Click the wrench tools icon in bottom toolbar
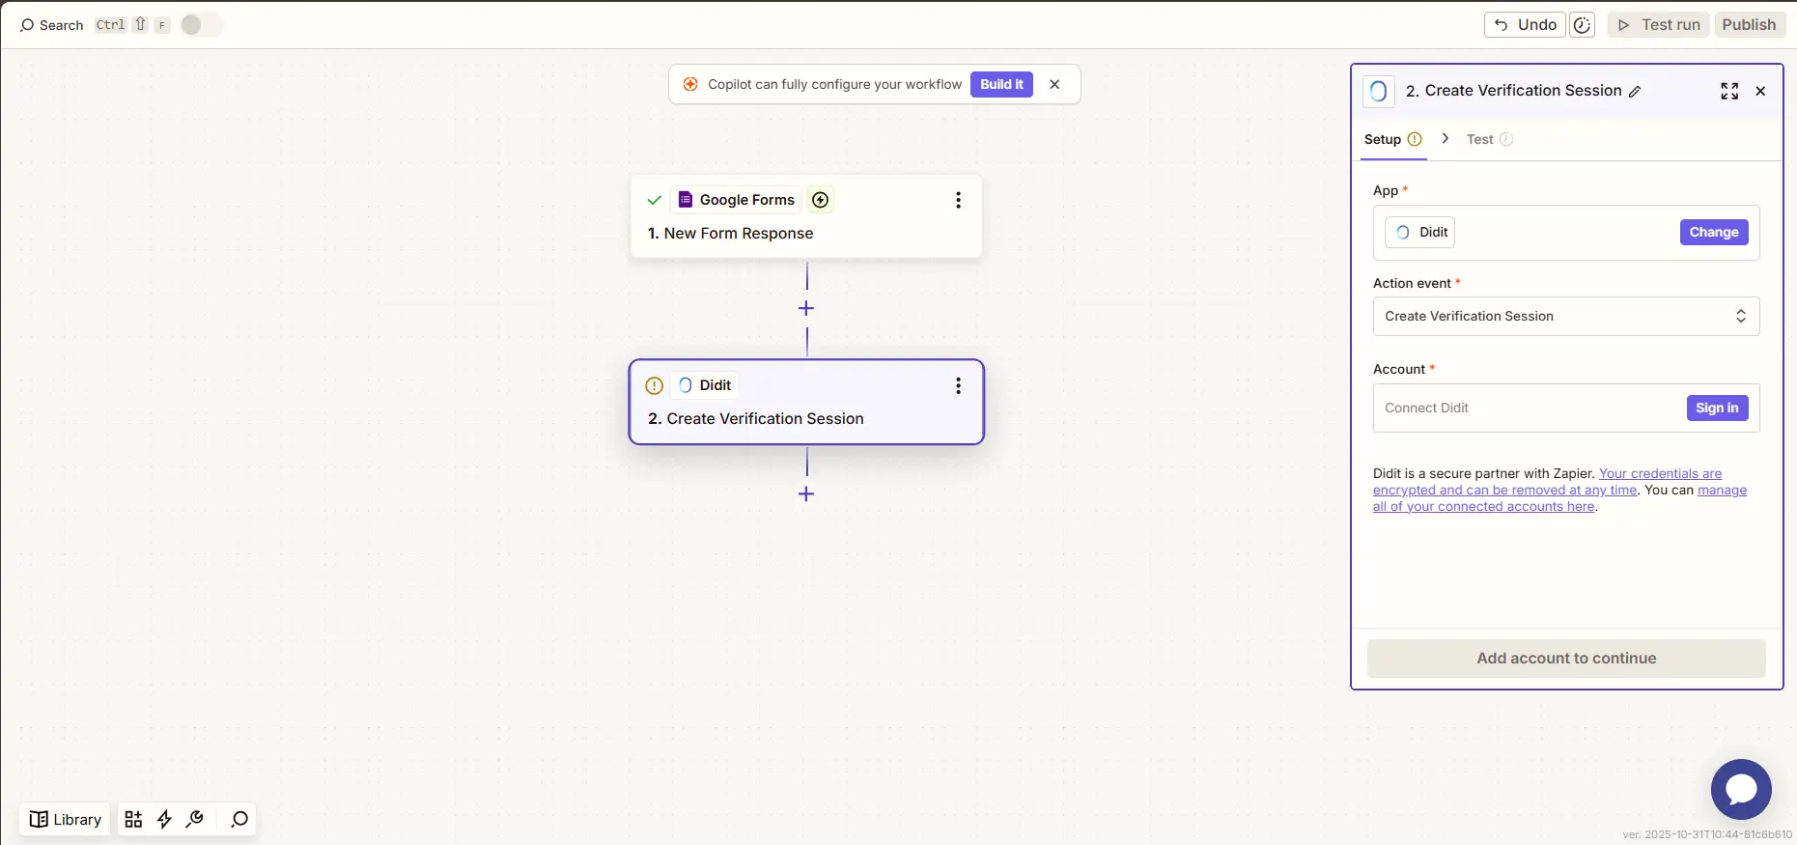Viewport: 1797px width, 845px height. [195, 819]
